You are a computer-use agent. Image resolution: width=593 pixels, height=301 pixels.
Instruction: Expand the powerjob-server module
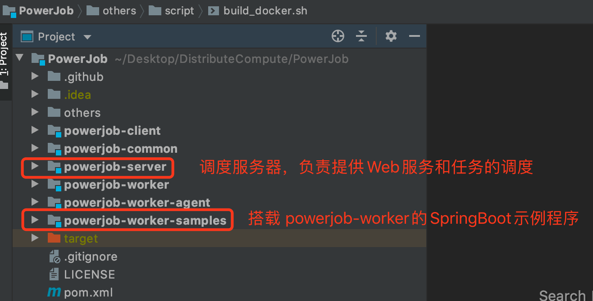[x=35, y=167]
